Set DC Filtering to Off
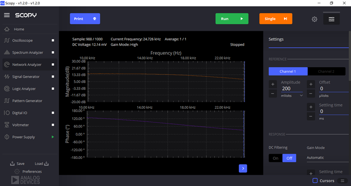Screen dimensions: 351x186 point(289,158)
